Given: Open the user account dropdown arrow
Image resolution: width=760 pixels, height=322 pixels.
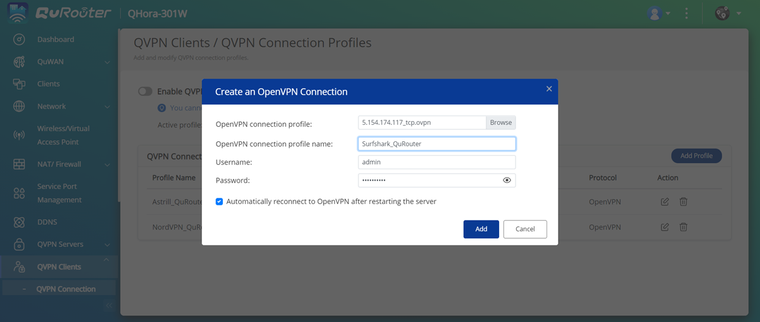Looking at the screenshot, I should click(x=668, y=13).
